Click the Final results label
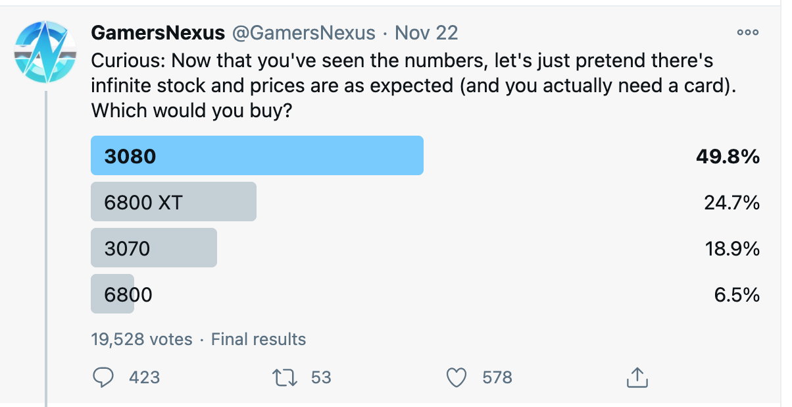Viewport: 792px width, 407px height. click(x=259, y=339)
